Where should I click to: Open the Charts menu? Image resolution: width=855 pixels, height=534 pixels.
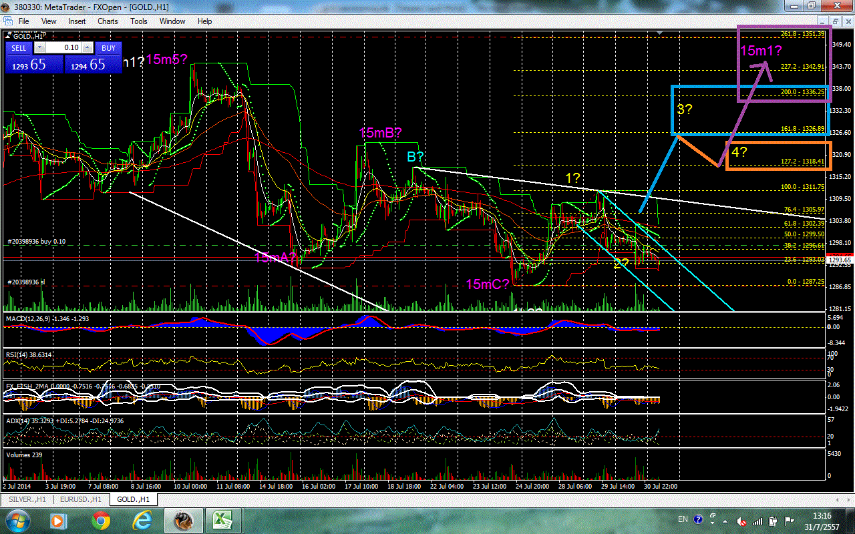pyautogui.click(x=108, y=21)
